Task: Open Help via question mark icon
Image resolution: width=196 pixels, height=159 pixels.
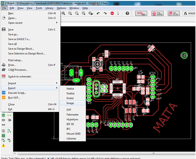Action: pos(127,13)
